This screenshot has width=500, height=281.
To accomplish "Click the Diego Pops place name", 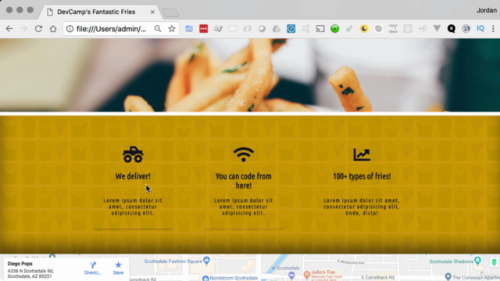I will pos(20,264).
